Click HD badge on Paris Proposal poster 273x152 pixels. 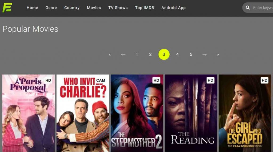coord(48,80)
